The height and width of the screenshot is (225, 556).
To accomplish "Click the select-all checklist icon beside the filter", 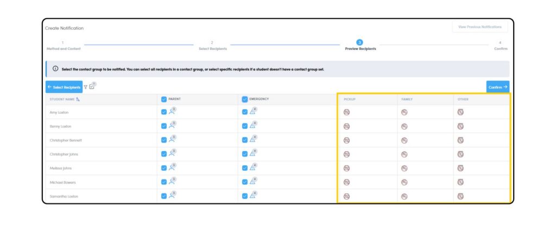I will (92, 86).
